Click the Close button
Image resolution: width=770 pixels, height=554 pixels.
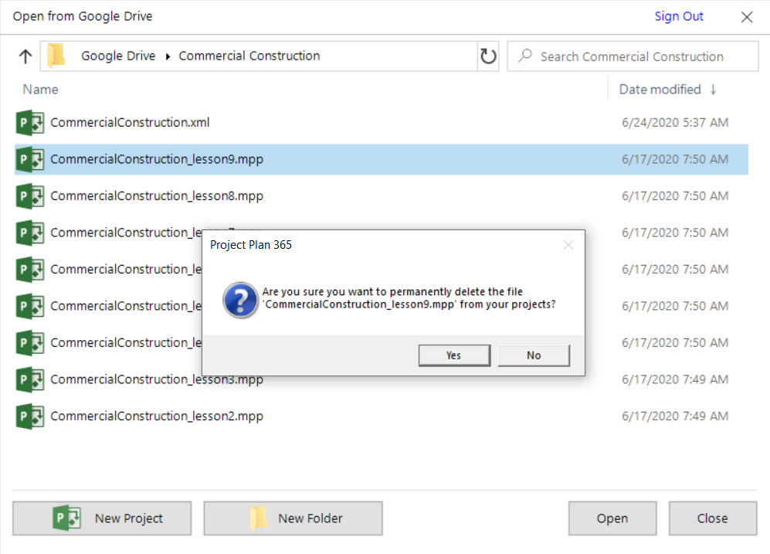click(x=713, y=518)
